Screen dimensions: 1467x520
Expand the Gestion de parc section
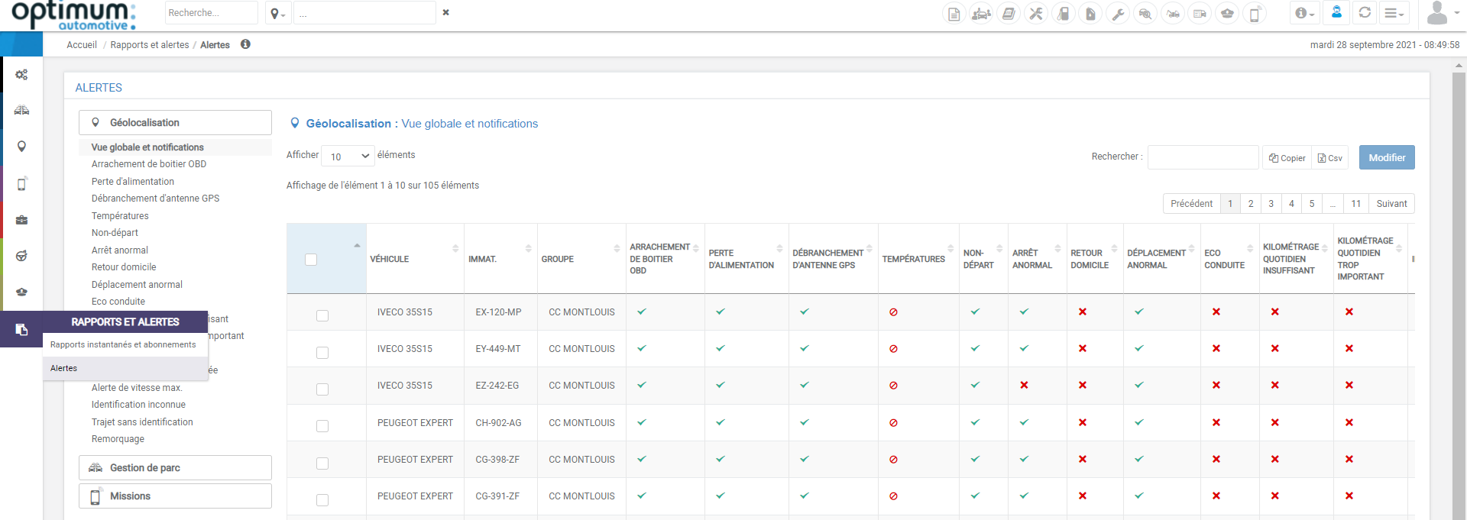point(175,467)
